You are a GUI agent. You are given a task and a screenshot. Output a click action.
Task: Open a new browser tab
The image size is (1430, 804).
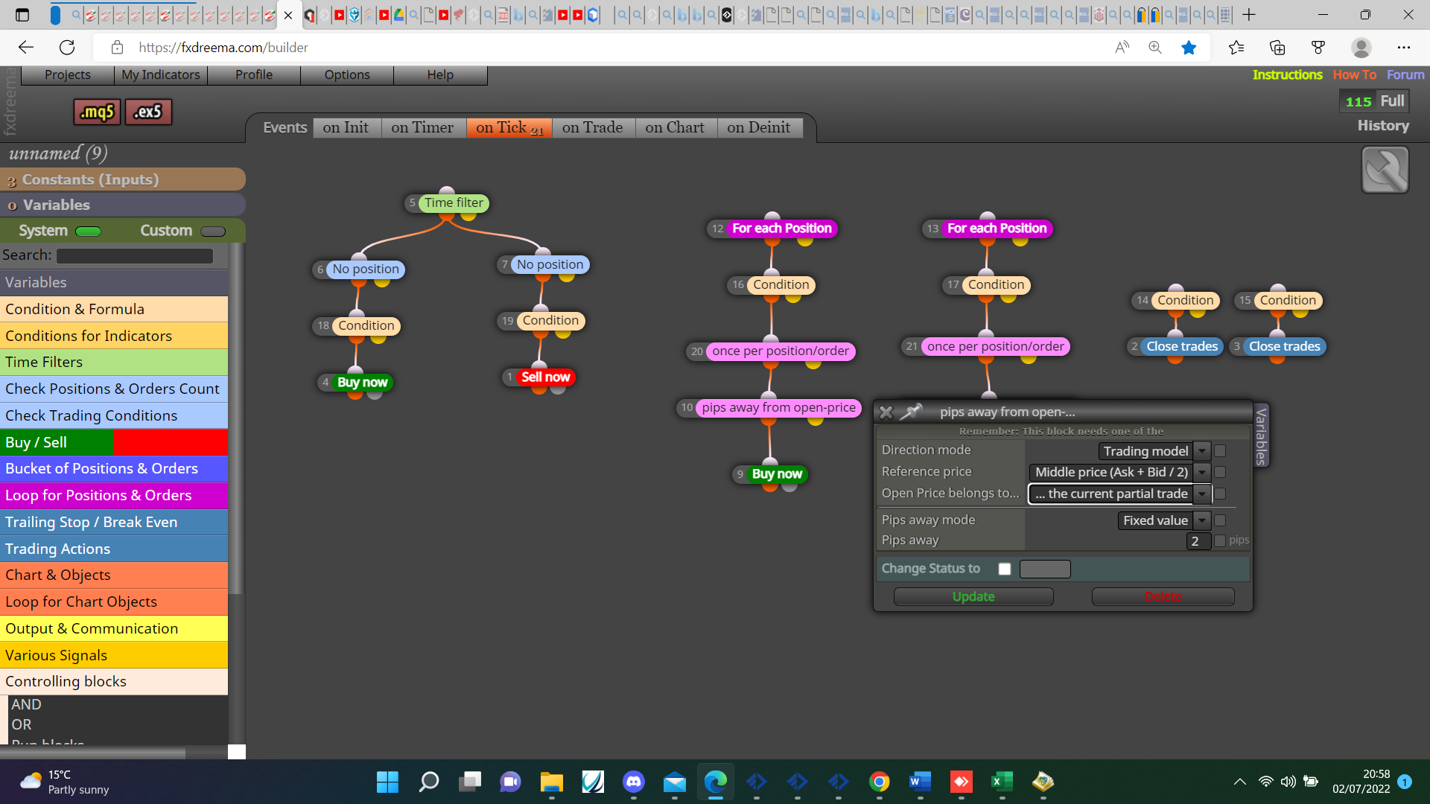tap(1249, 15)
